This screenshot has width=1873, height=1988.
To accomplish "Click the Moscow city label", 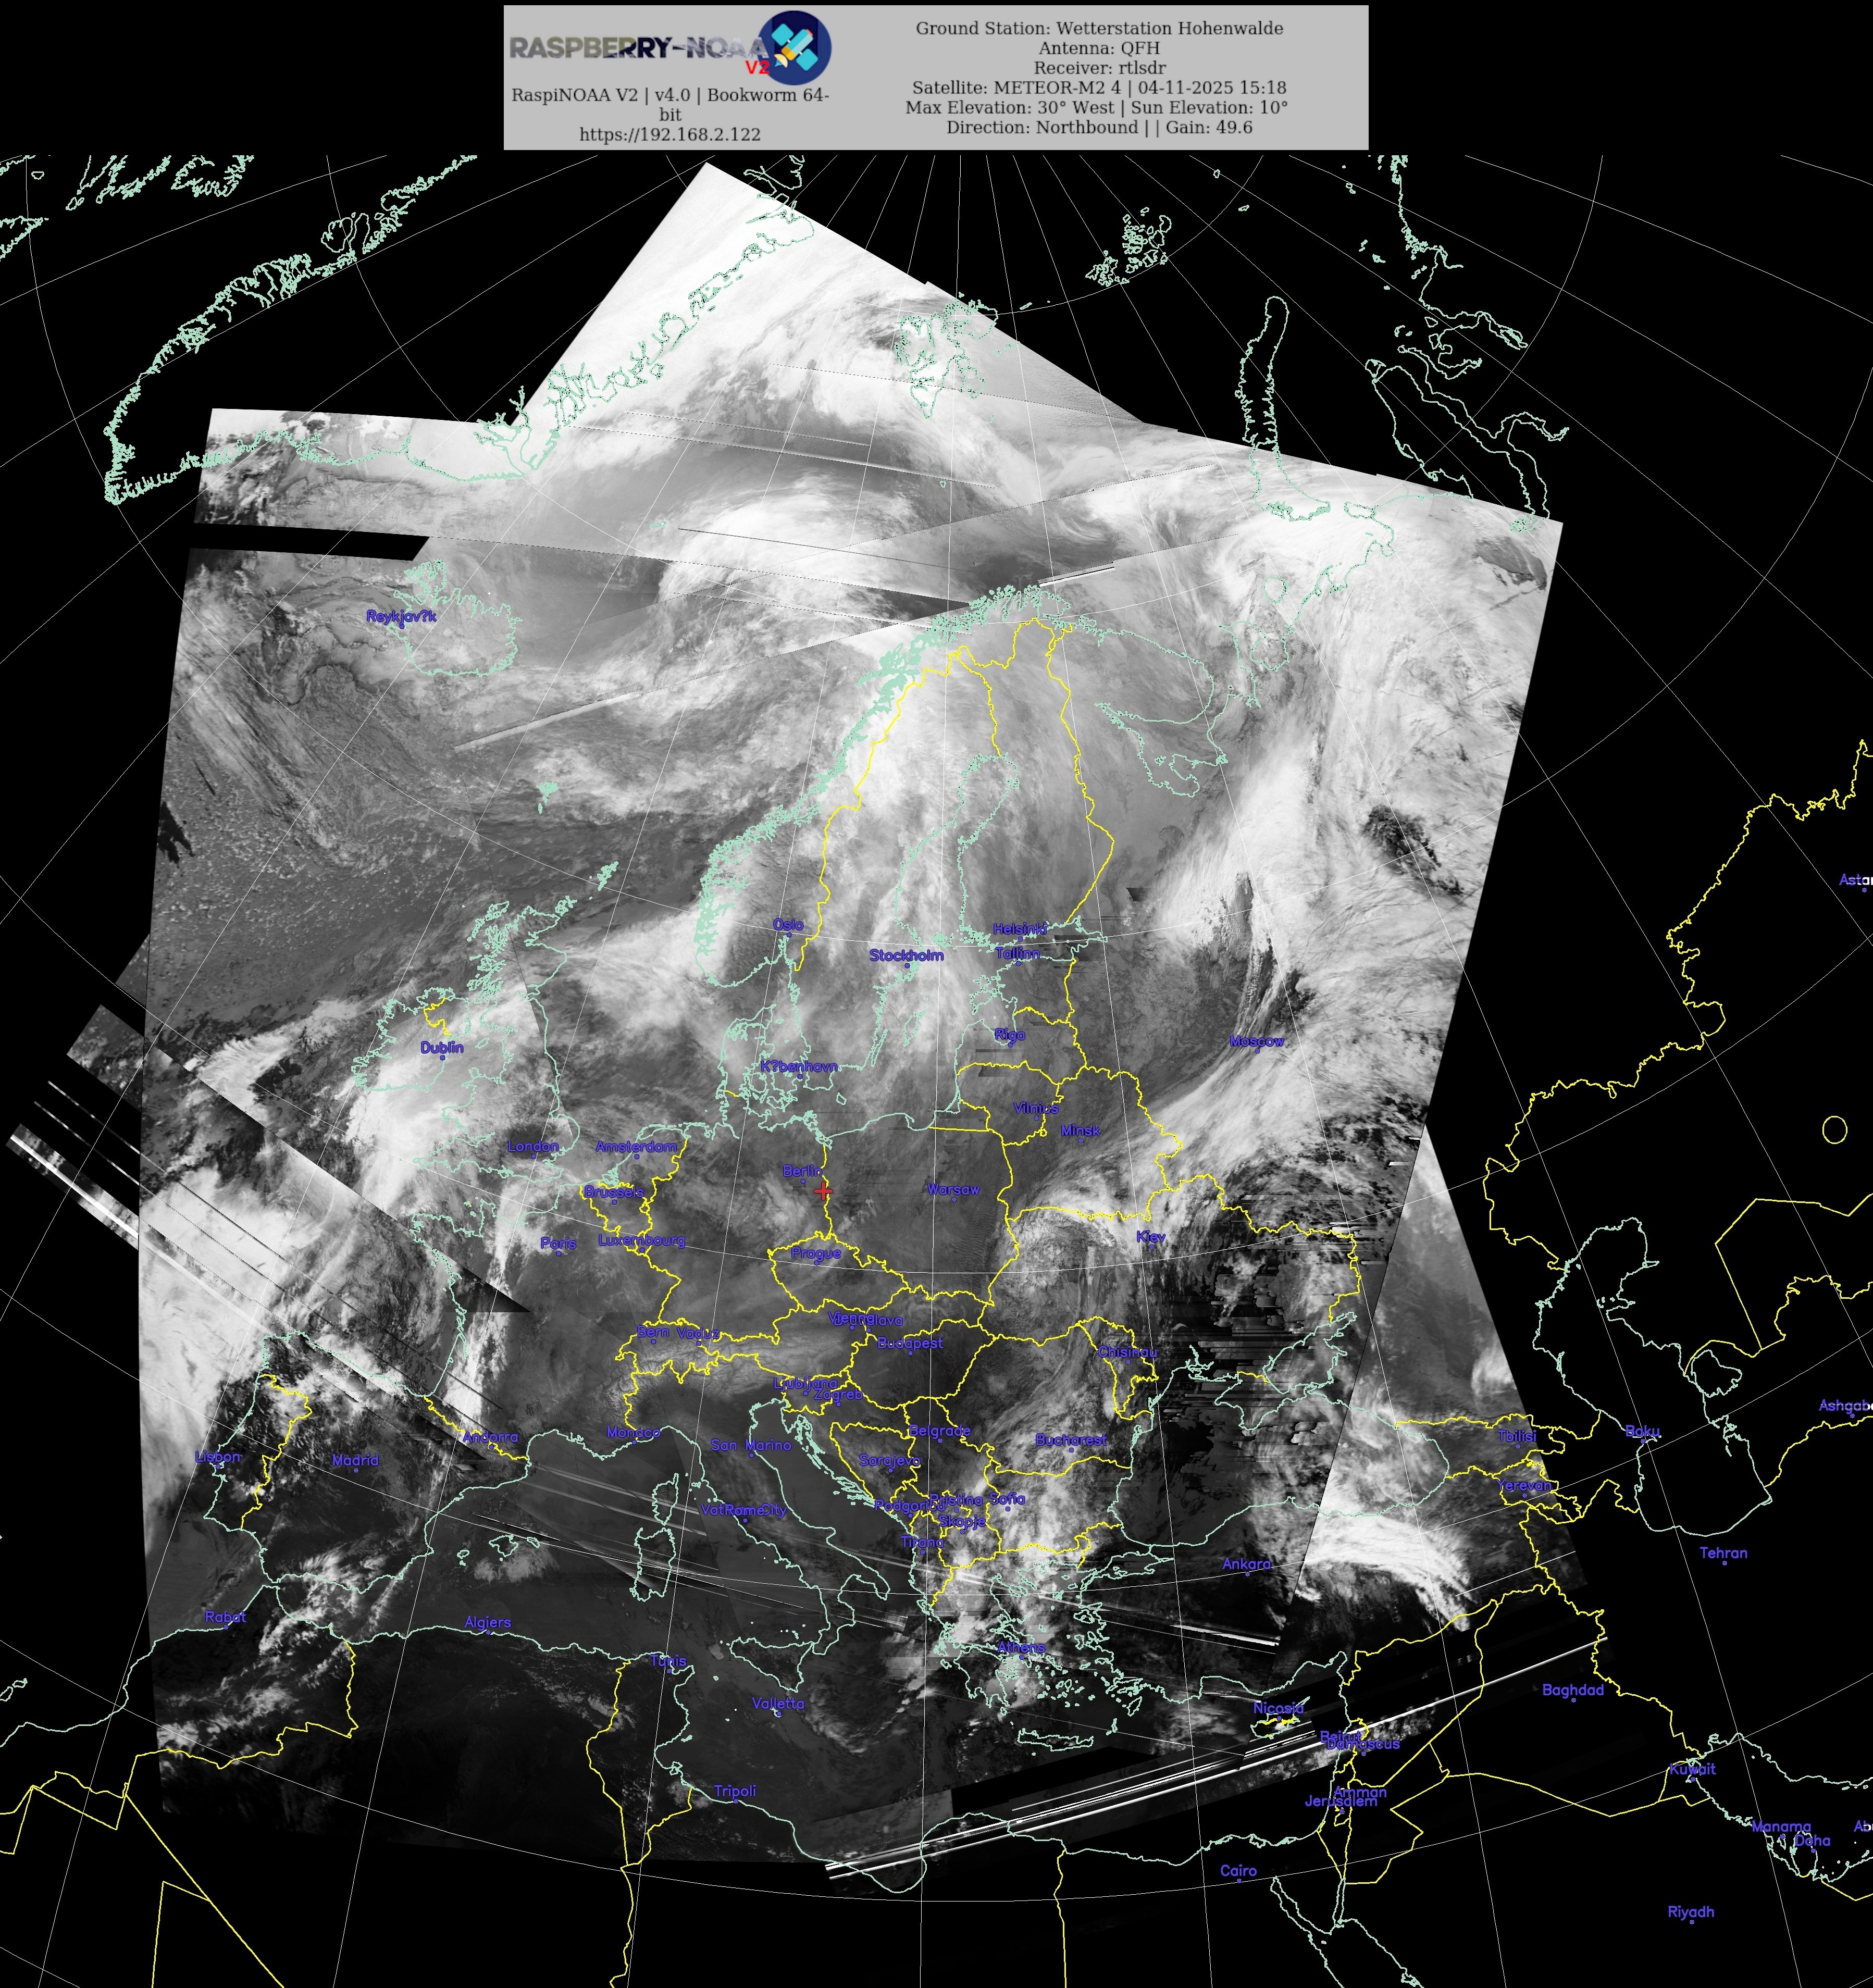I will coord(1256,1041).
